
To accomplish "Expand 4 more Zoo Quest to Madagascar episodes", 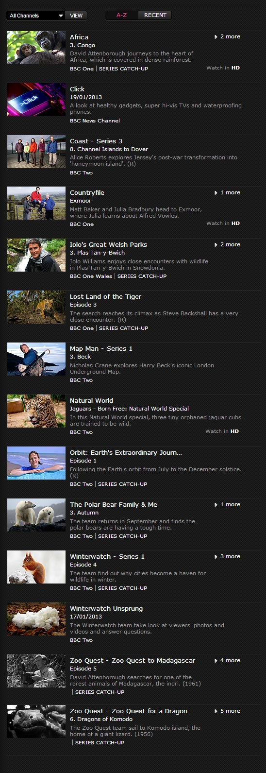I will (227, 660).
